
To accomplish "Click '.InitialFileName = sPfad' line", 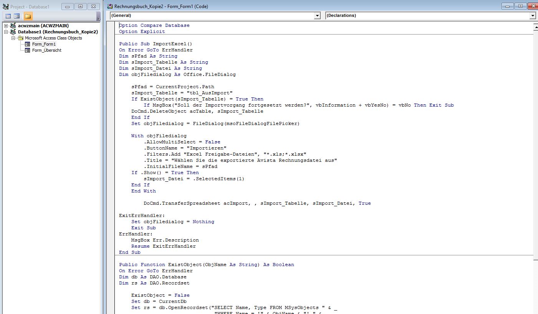I will 180,166.
